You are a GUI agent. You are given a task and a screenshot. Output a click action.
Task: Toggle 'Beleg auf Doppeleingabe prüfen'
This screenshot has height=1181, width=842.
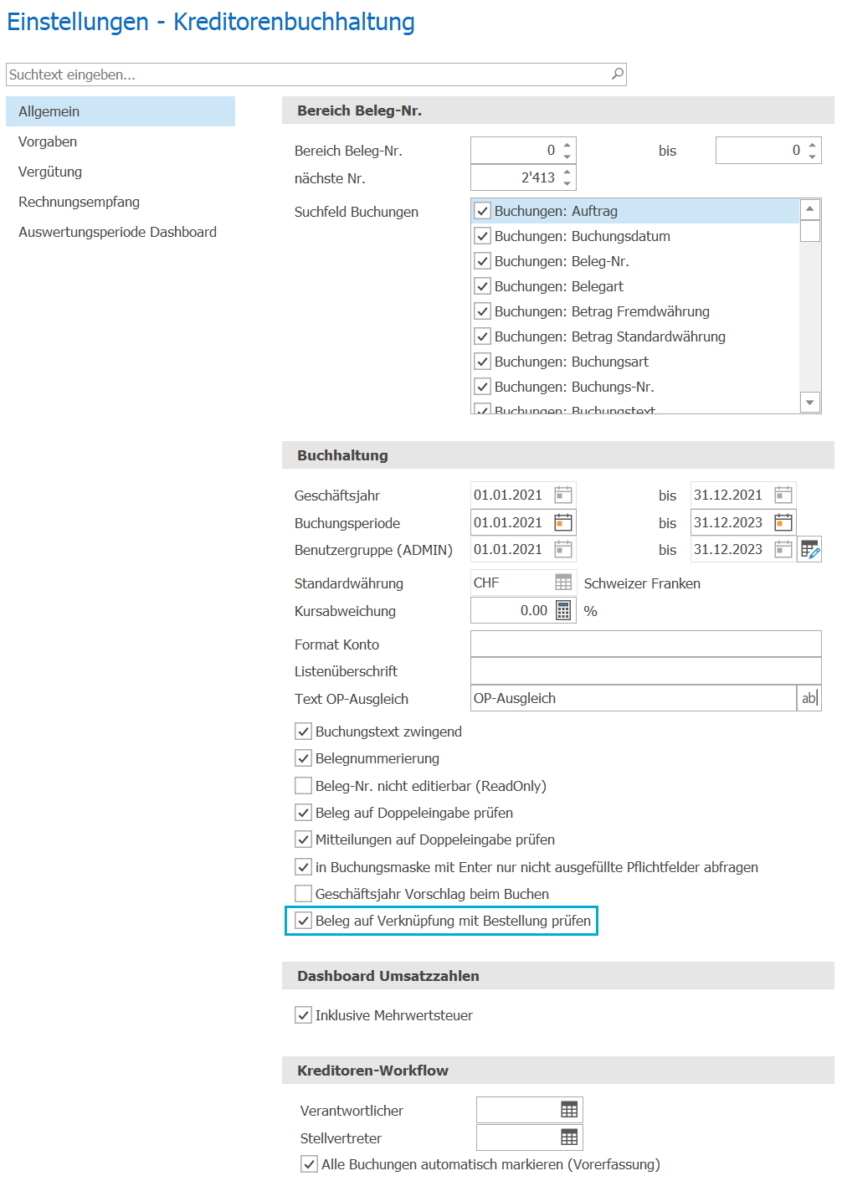click(303, 813)
